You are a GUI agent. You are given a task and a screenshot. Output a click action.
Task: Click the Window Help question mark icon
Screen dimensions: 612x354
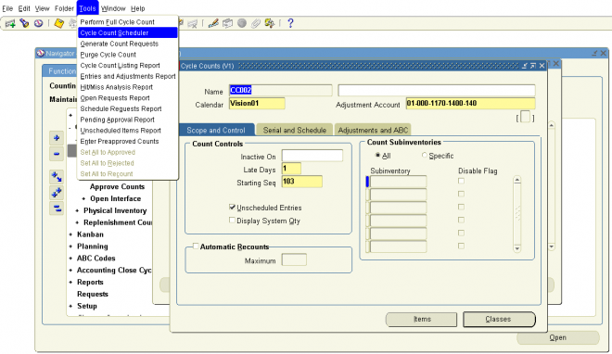click(x=290, y=23)
